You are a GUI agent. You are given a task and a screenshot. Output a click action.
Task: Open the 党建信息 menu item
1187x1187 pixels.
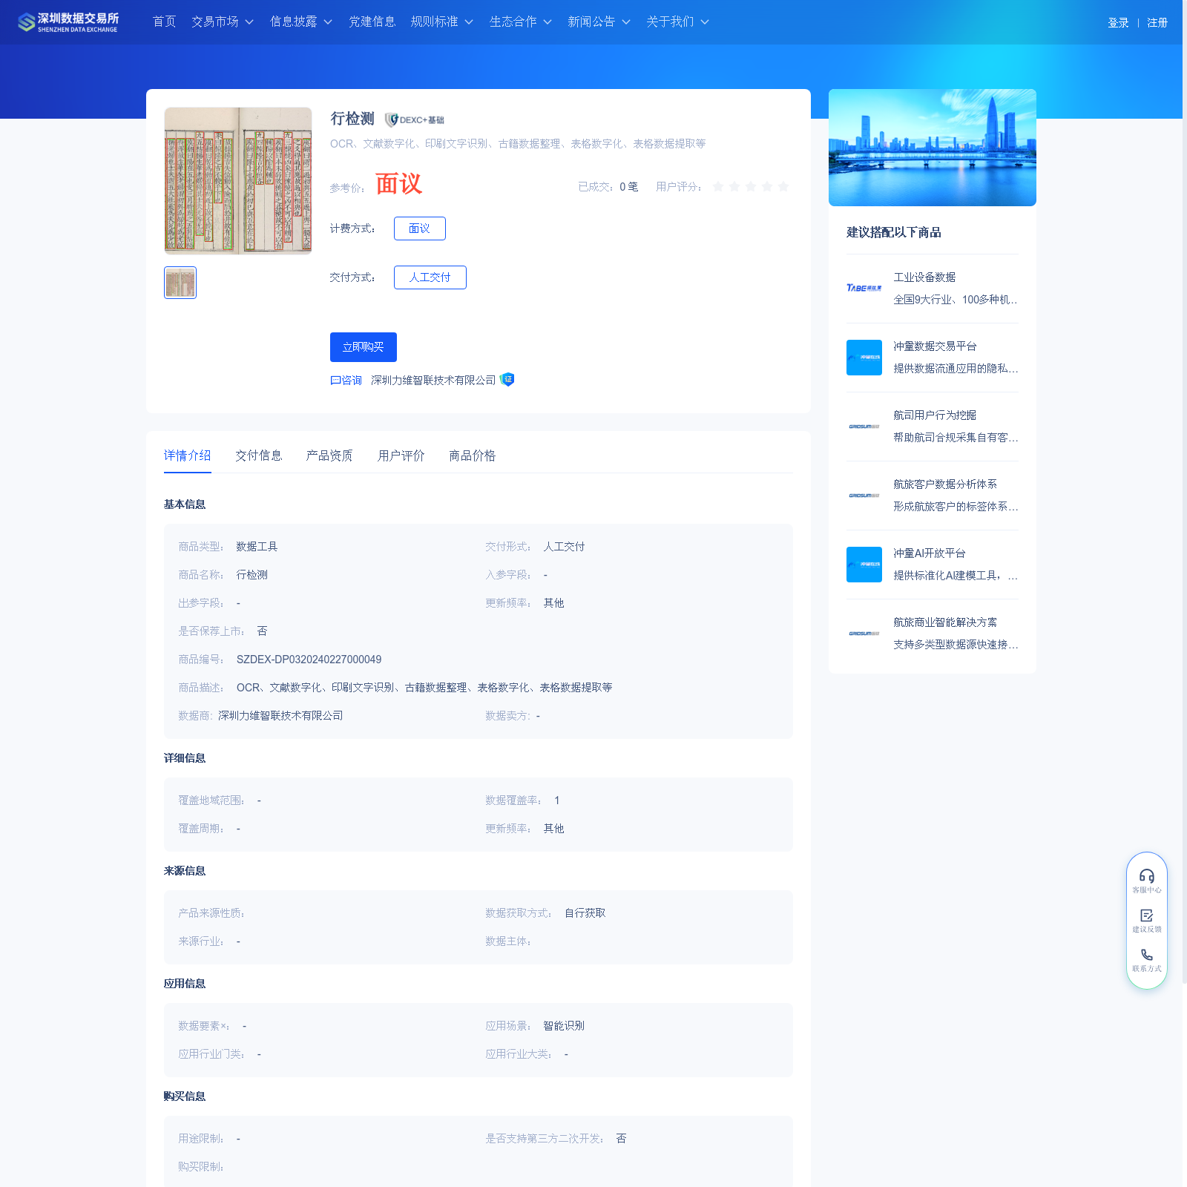[x=372, y=22]
